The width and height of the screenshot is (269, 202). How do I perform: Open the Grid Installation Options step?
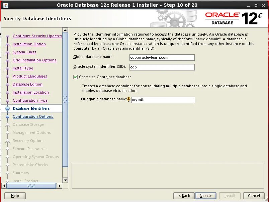(34, 60)
